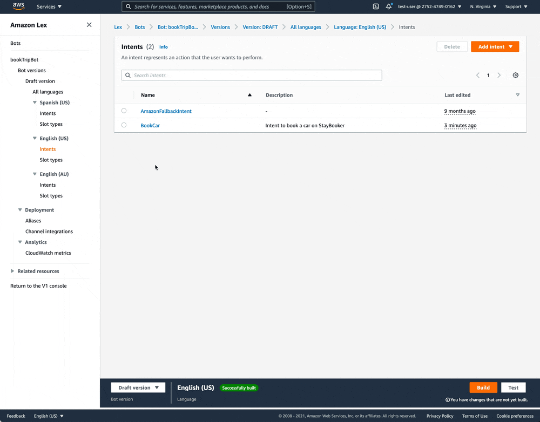Screen dimensions: 540x422
Task: Click Return to the V1 console
Action: coord(38,285)
